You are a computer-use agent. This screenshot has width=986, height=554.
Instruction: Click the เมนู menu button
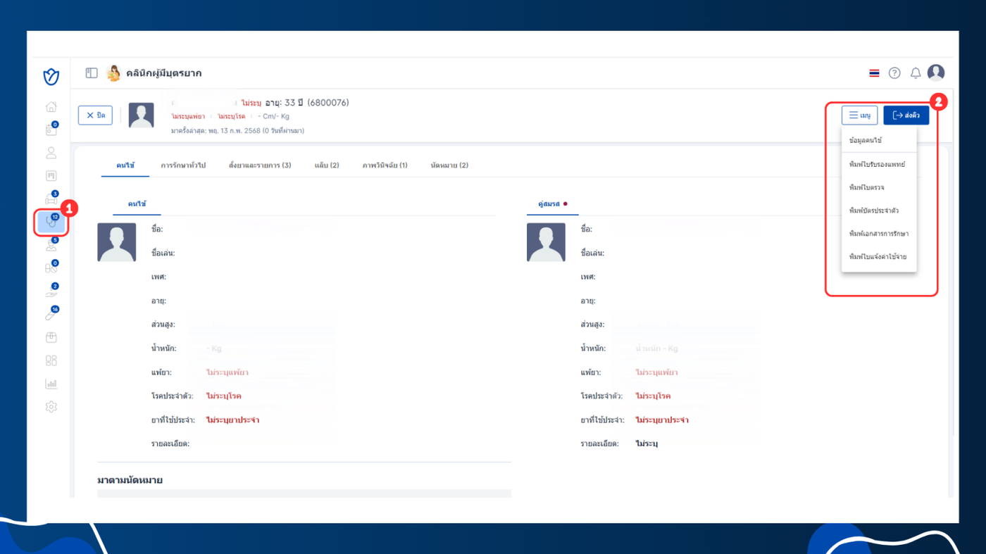[x=859, y=115]
